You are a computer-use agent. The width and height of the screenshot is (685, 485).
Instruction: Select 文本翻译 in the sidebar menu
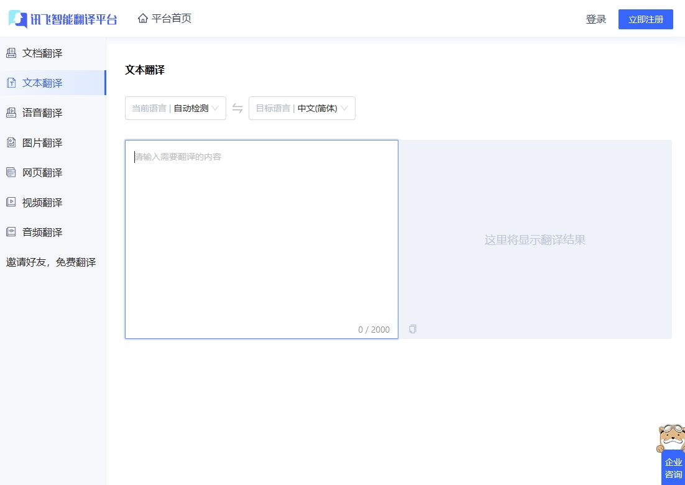tap(42, 83)
